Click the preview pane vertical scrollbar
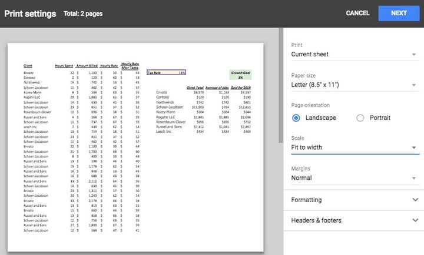This screenshot has height=255, width=424. click(x=281, y=85)
